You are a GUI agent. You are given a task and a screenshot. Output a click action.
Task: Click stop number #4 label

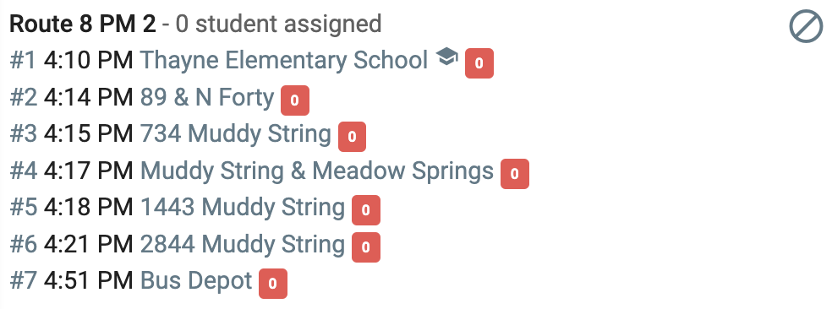pos(24,171)
